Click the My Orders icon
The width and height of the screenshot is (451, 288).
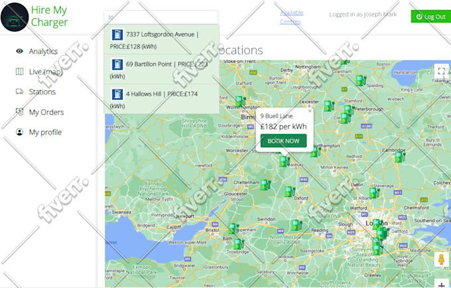pos(19,112)
